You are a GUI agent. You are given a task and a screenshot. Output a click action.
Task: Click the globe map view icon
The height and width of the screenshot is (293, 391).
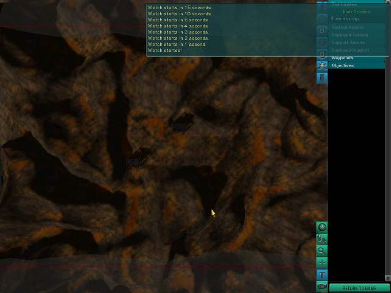[x=322, y=227]
